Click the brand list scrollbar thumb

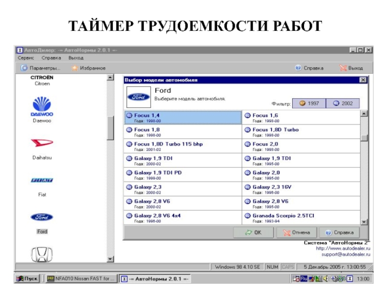110,128
